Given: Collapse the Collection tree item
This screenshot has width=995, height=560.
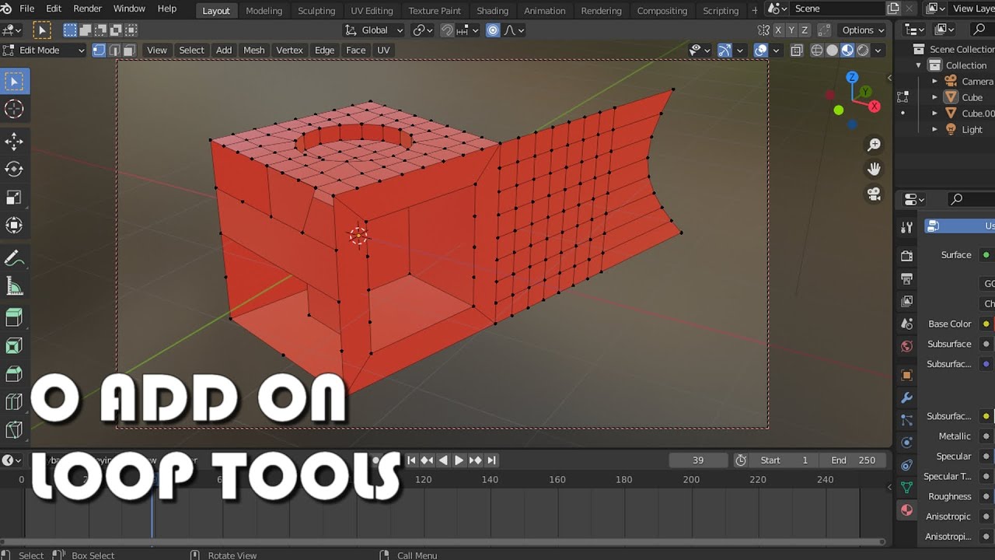Looking at the screenshot, I should pyautogui.click(x=919, y=65).
